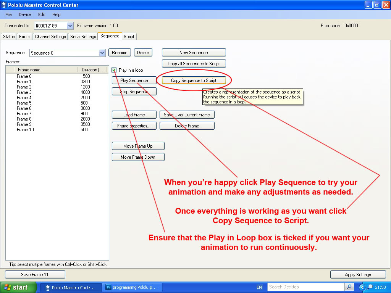Switch to the Status tab

pos(9,37)
